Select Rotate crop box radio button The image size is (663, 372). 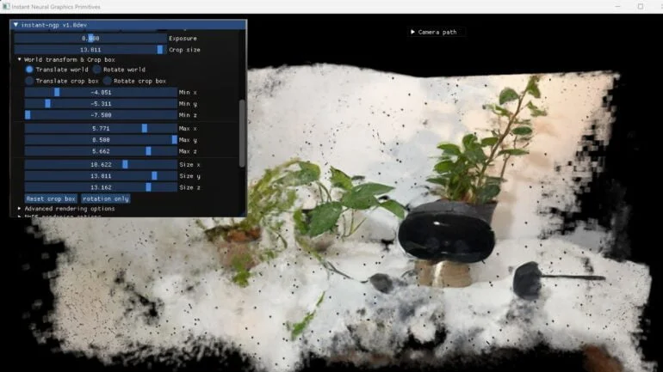pyautogui.click(x=108, y=81)
